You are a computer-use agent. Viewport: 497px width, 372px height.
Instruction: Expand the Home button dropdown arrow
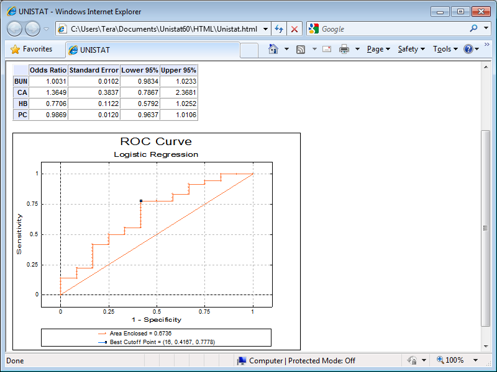pos(286,49)
